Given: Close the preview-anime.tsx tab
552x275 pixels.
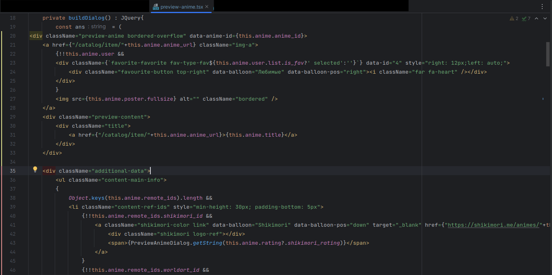Looking at the screenshot, I should (207, 7).
